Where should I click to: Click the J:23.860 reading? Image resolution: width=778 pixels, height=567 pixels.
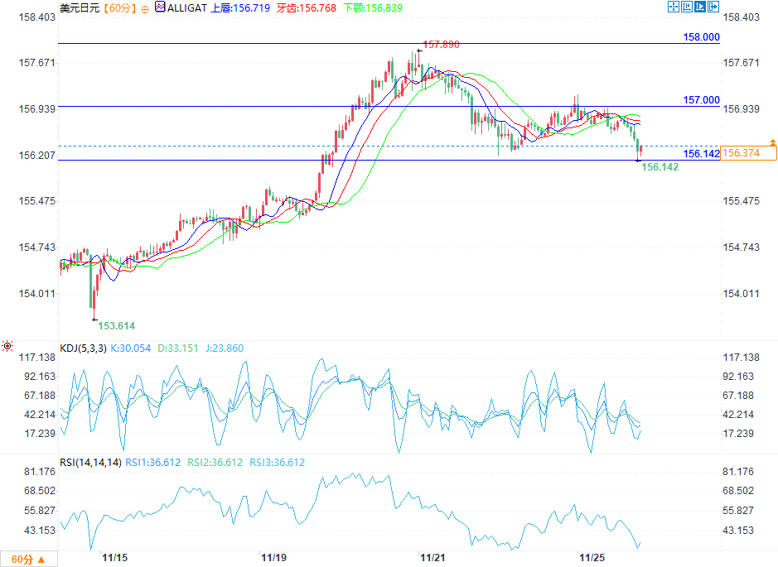click(225, 348)
